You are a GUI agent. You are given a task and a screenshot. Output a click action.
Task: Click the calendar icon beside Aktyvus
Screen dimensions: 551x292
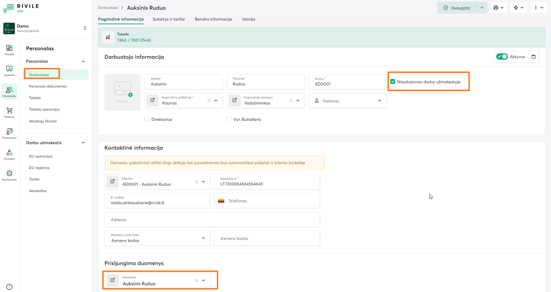pos(533,57)
